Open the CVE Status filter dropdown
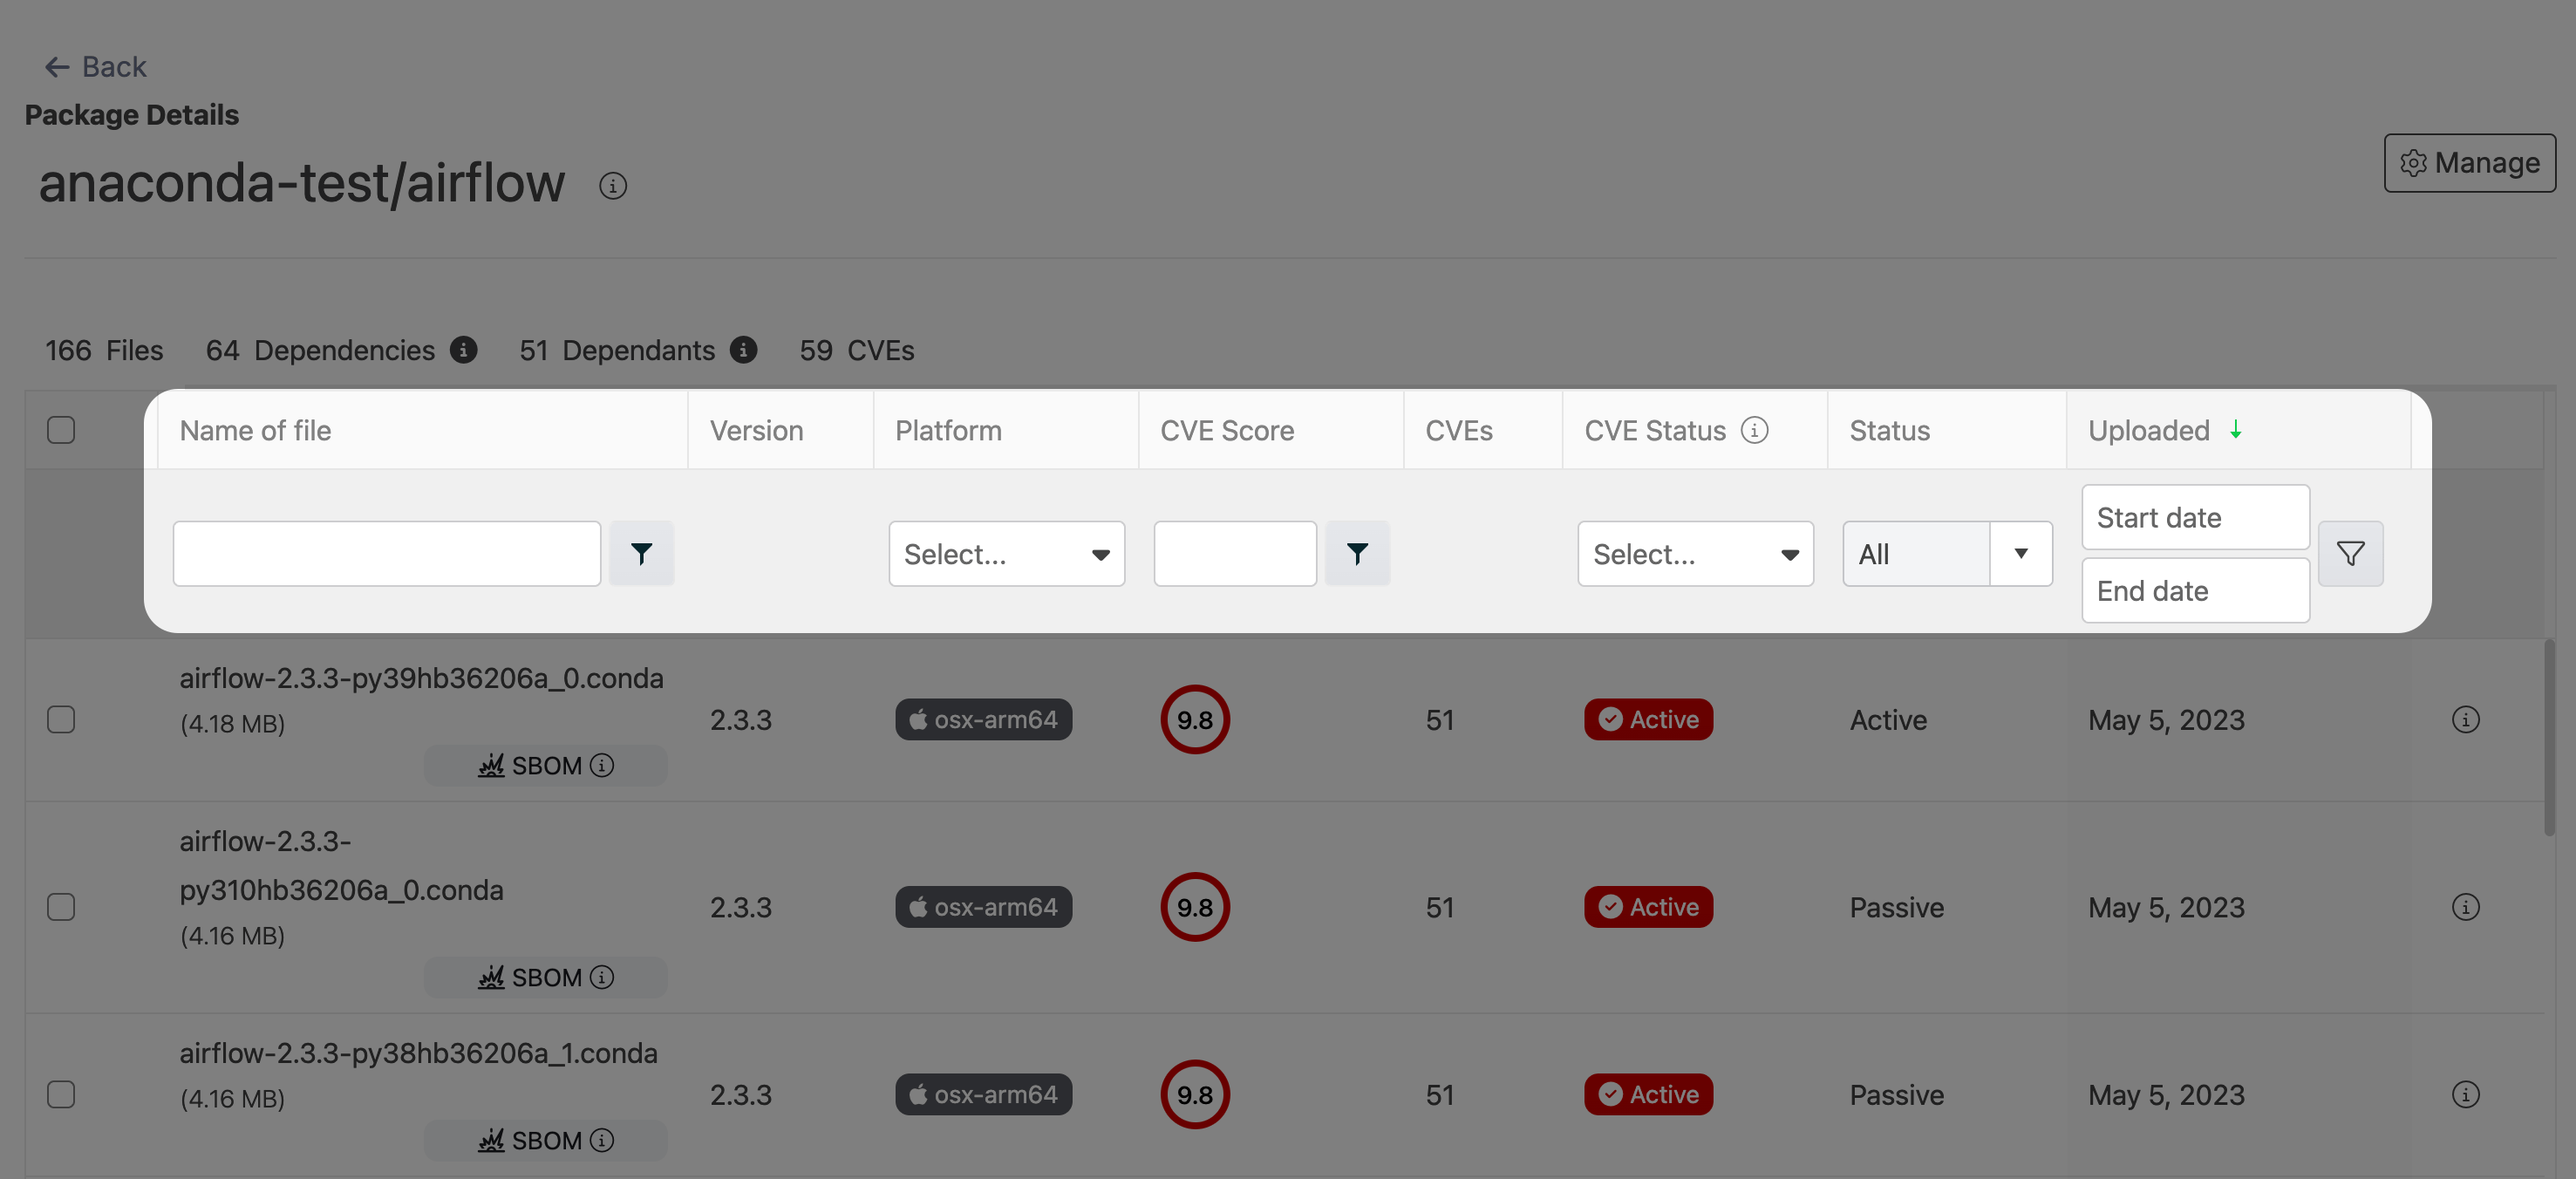2576x1179 pixels. point(1696,553)
